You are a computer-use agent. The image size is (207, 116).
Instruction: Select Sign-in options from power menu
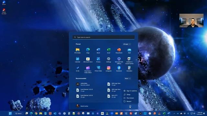coord(130,91)
